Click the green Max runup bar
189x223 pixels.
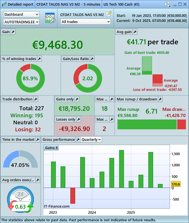[x=147, y=124]
